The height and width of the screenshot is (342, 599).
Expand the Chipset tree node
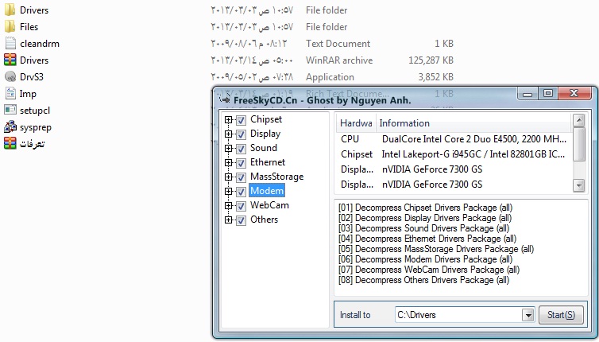[x=229, y=120]
